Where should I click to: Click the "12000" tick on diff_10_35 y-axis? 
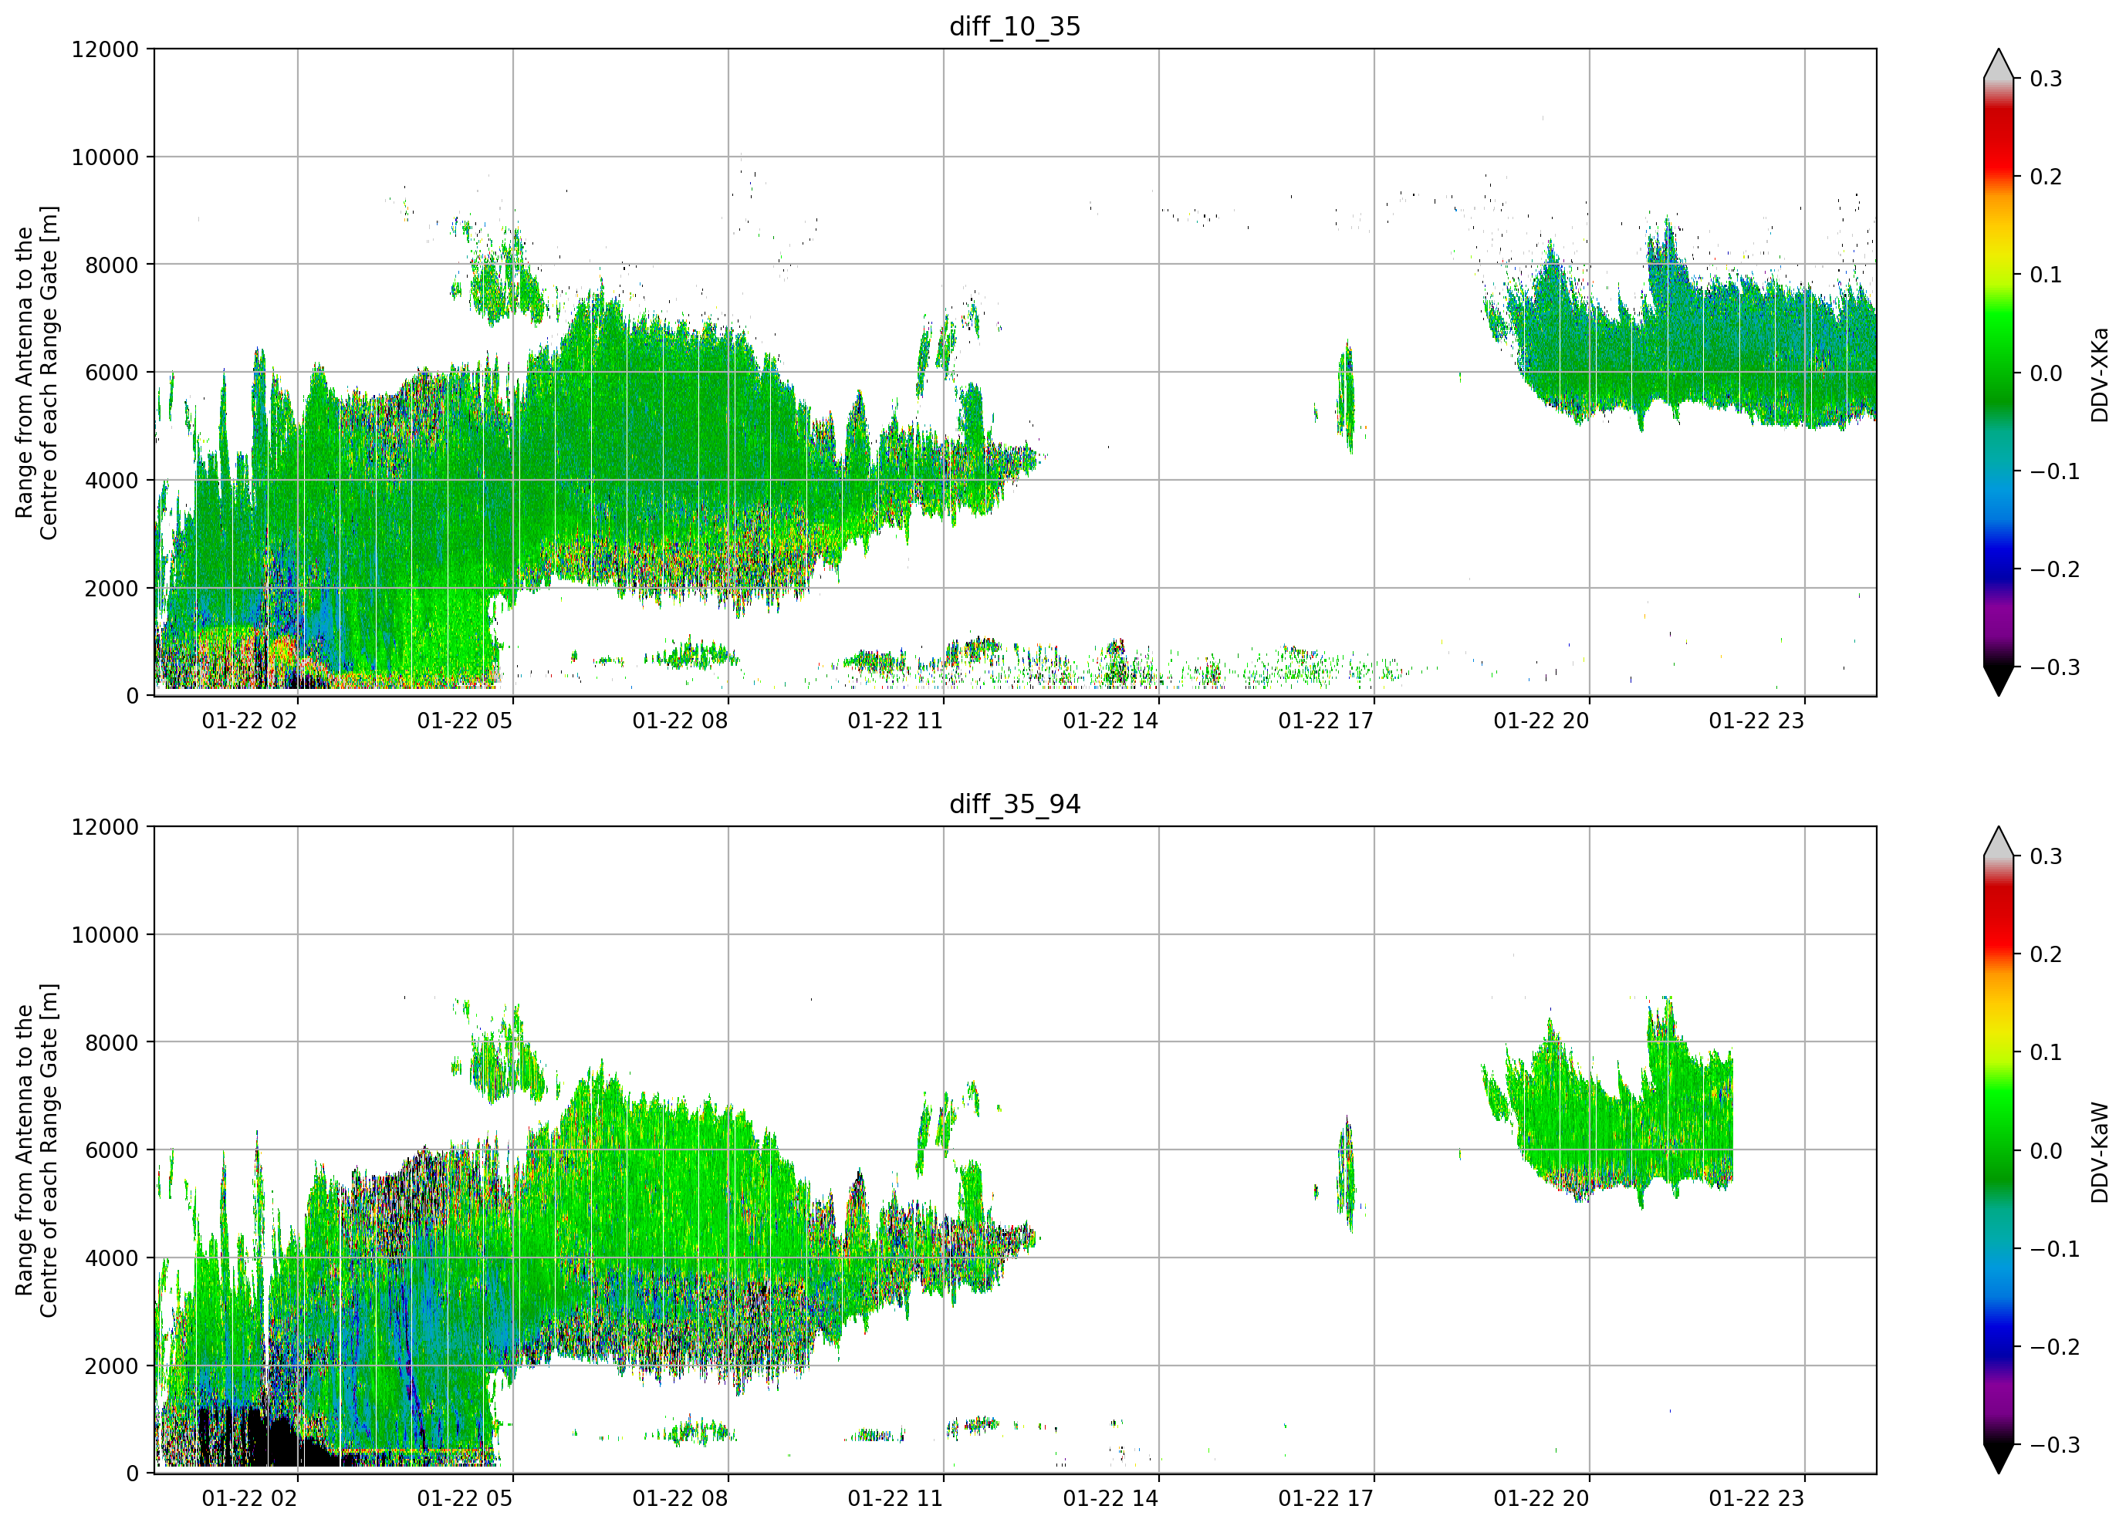pyautogui.click(x=105, y=49)
